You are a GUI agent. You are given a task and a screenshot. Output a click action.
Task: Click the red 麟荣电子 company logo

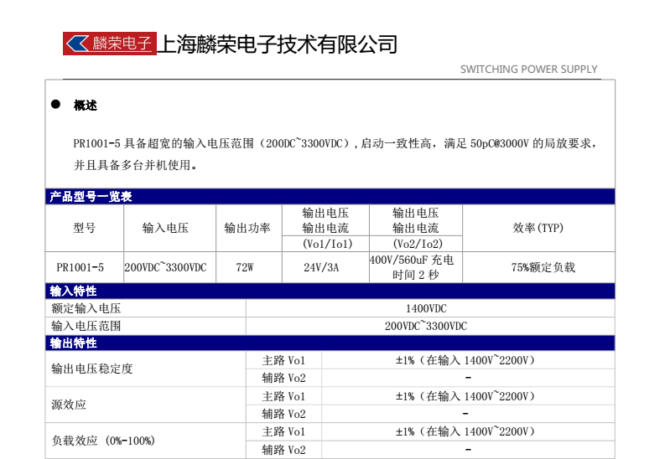pyautogui.click(x=110, y=44)
